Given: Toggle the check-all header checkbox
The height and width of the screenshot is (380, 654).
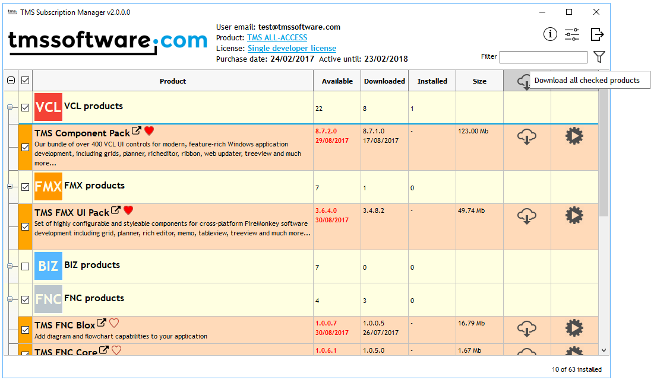Looking at the screenshot, I should click(26, 81).
